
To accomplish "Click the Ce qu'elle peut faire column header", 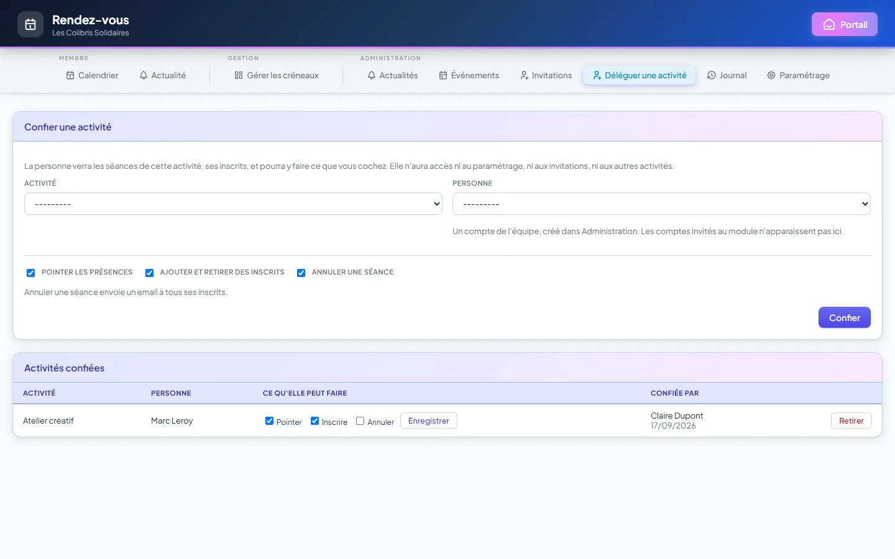I will [305, 393].
